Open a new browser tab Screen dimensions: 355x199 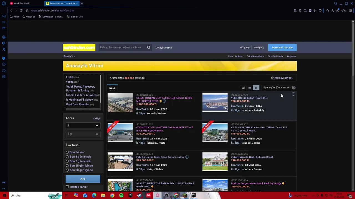82,3
